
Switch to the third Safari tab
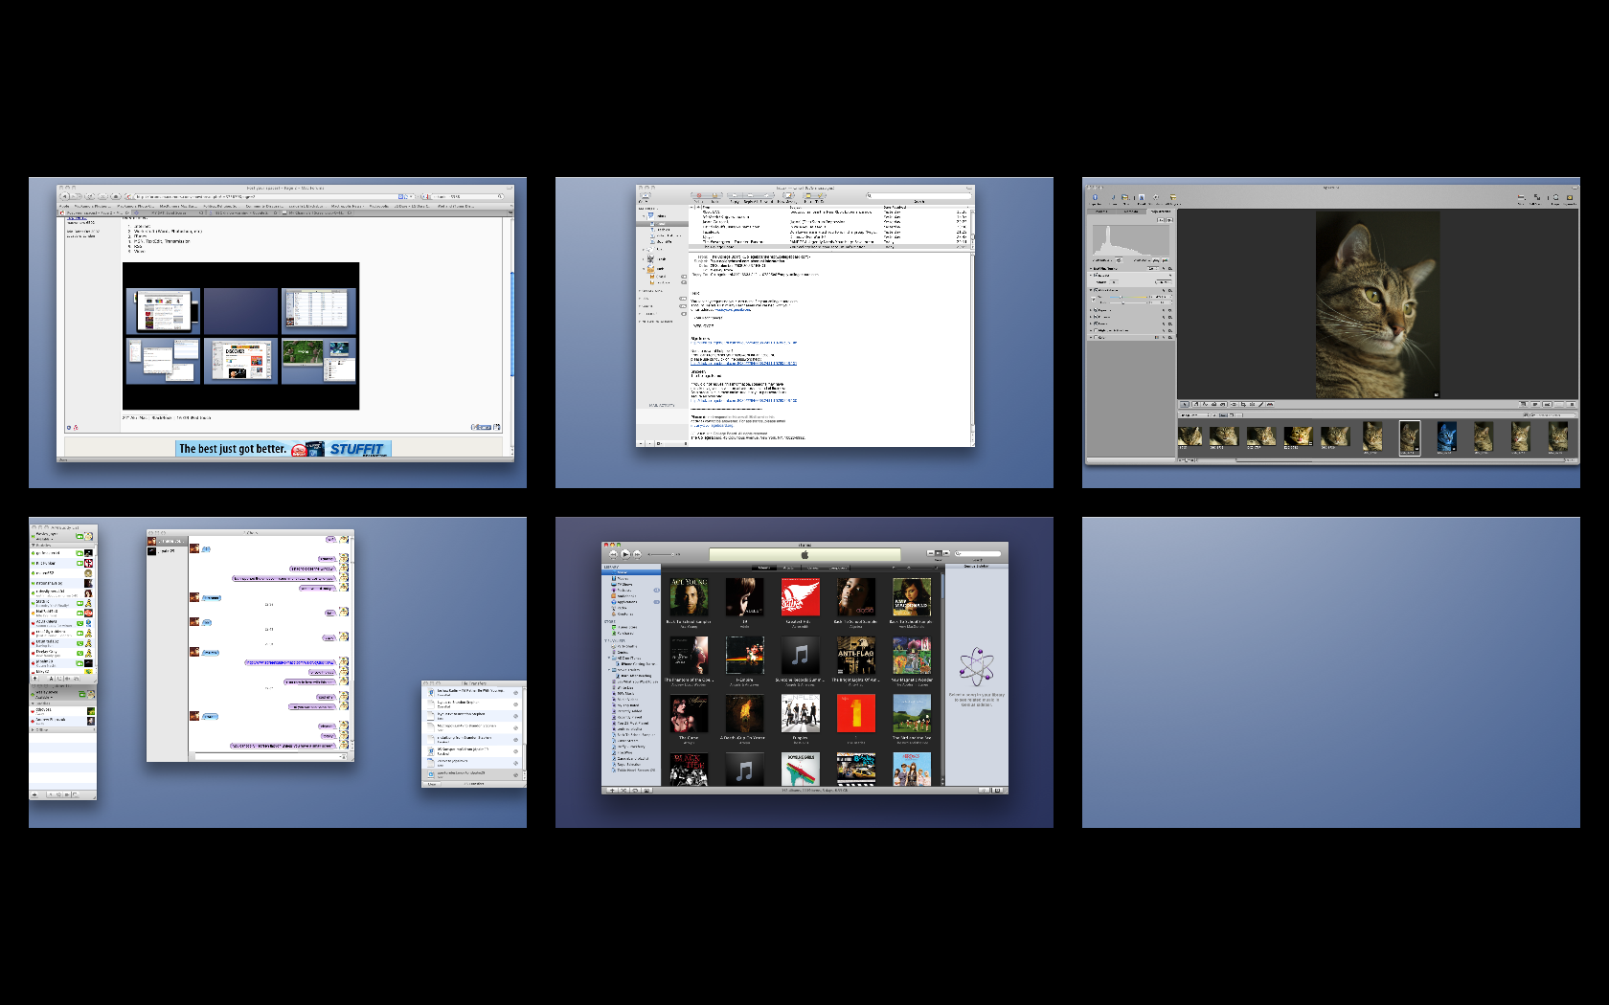coord(242,212)
